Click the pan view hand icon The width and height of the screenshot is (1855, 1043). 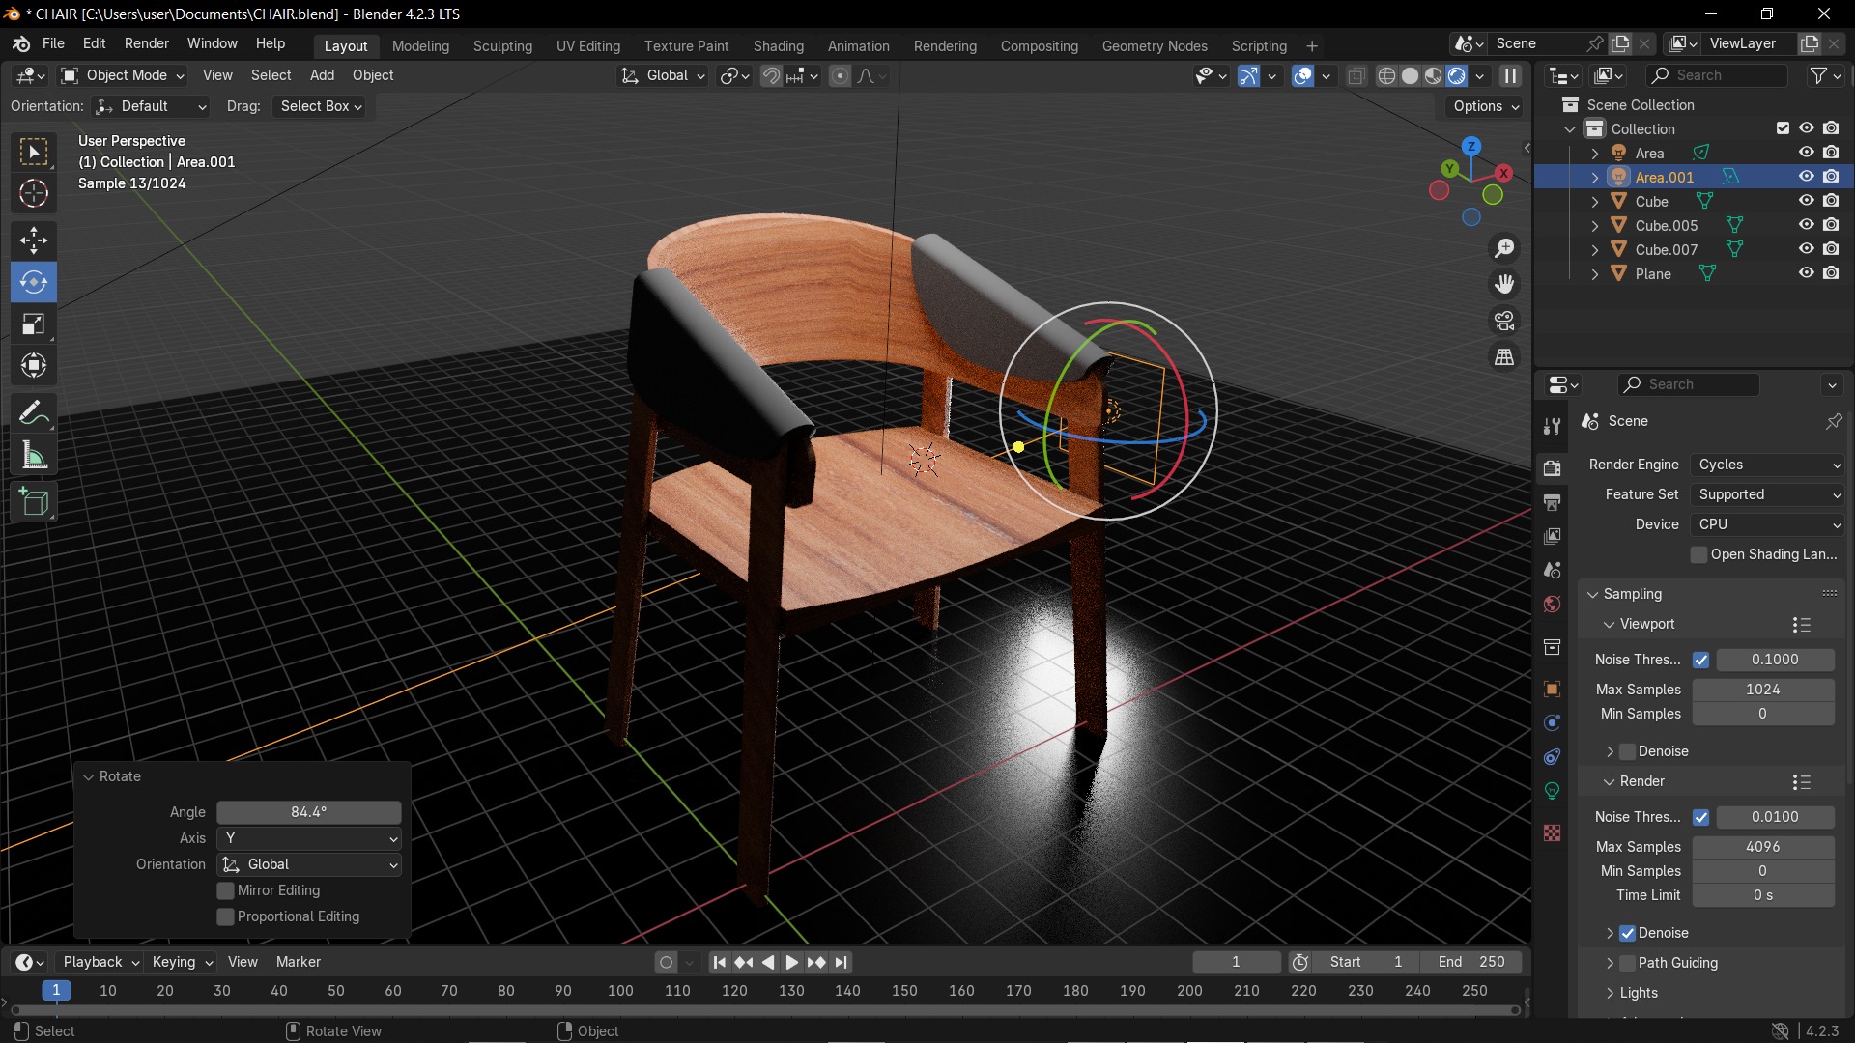(1504, 284)
